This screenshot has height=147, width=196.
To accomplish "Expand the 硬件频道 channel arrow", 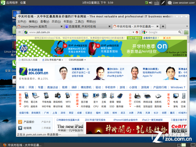I will [77, 107].
